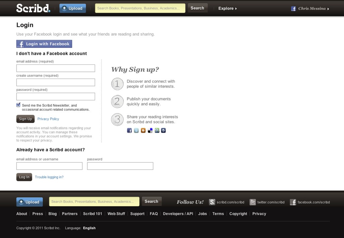Image resolution: width=344 pixels, height=238 pixels.
Task: Click the Twitter bird icon under Why Sign up
Action: click(136, 131)
